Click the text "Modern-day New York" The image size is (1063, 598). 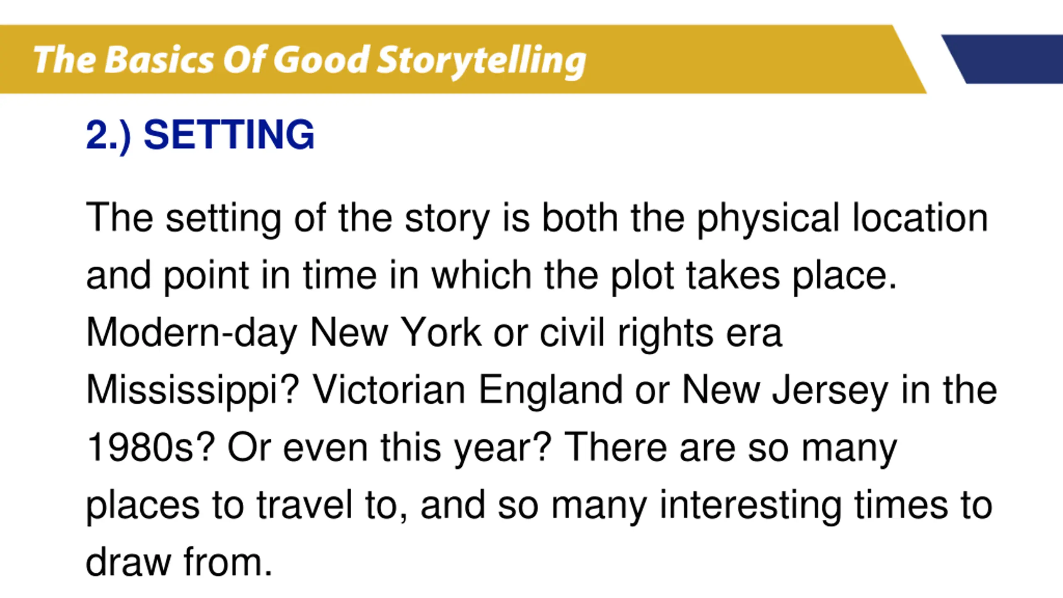[284, 333]
